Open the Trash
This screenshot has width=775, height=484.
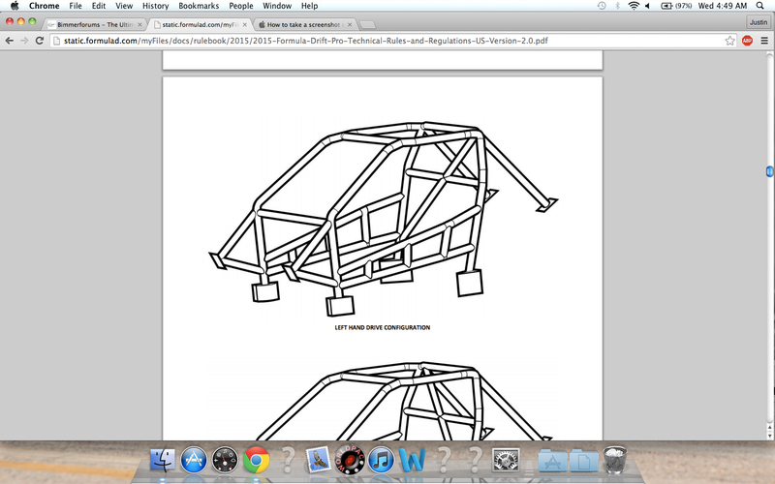(614, 459)
